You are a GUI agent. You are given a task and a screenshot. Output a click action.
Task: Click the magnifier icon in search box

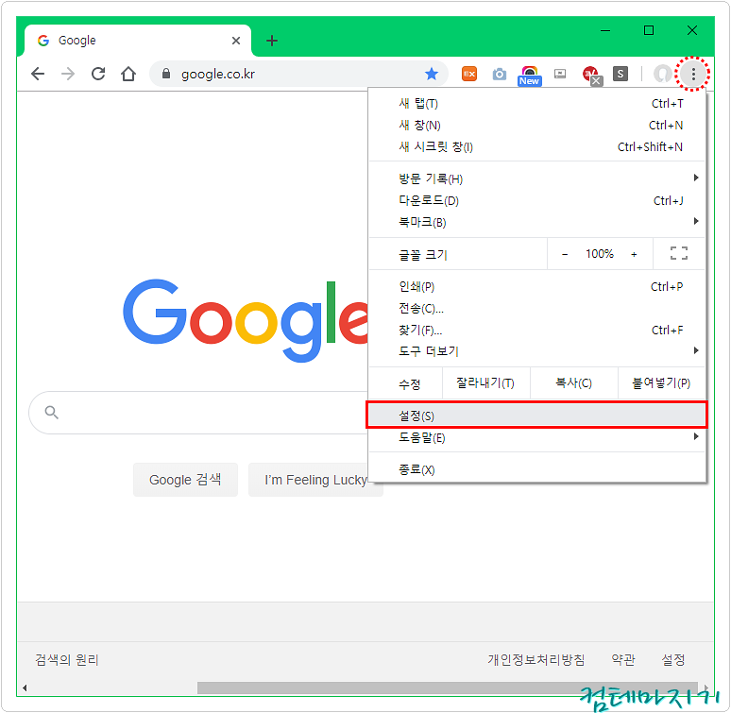51,412
